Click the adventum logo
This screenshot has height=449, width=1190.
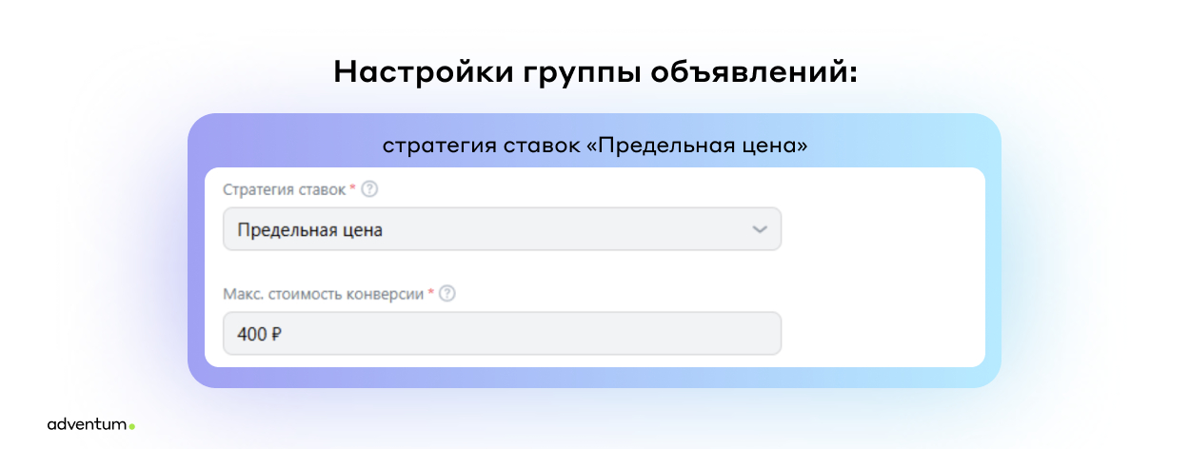point(86,424)
